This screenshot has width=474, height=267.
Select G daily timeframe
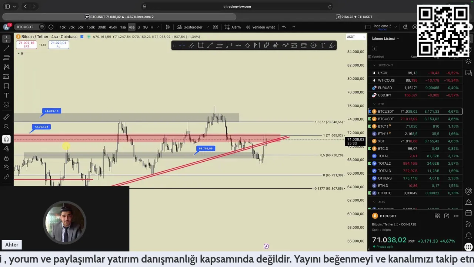point(139,27)
